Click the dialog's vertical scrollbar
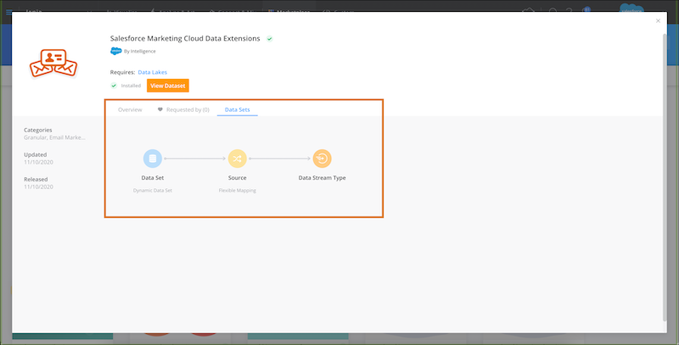Viewport: 679px width, 345px height. click(665, 177)
